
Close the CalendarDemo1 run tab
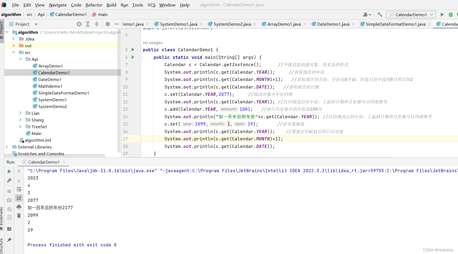coord(64,162)
